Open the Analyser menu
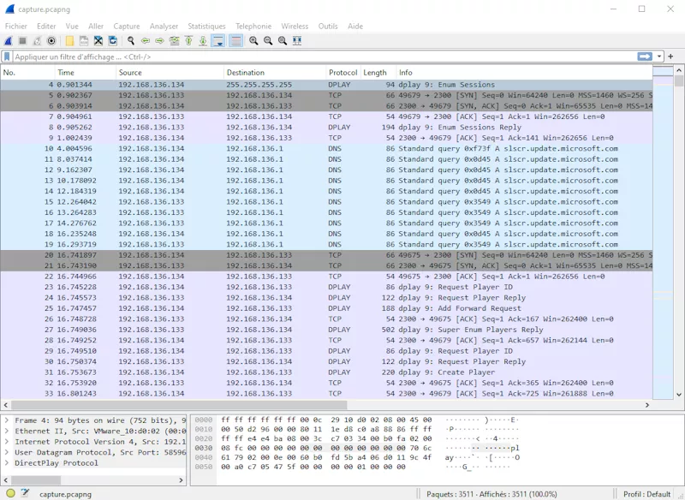Screen dimensions: 685x500 click(164, 27)
